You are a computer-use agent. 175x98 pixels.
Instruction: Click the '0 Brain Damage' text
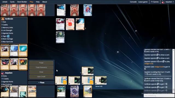click(x=7, y=39)
